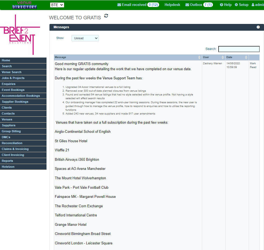
Task: Click the text Cineworld Birmingham Broad Street
Action: tap(83, 234)
